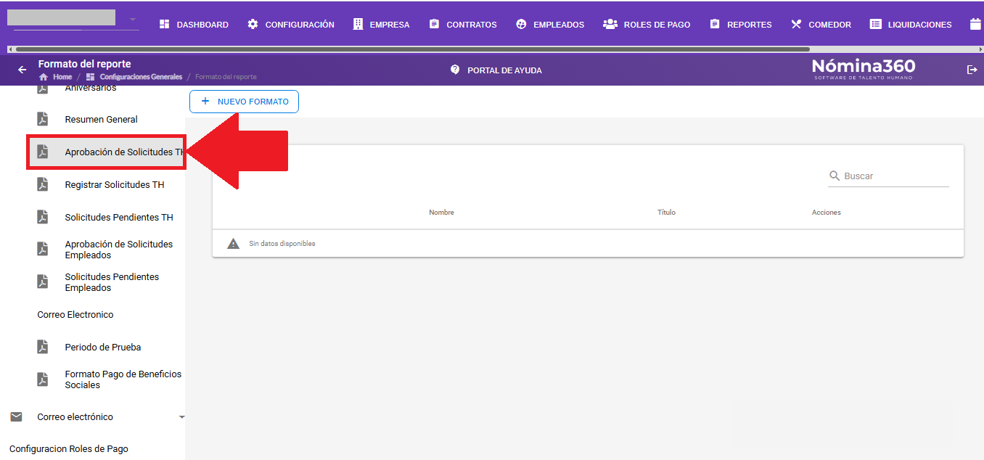
Task: Click the horizontal scrollbar under the menu
Action: point(412,49)
